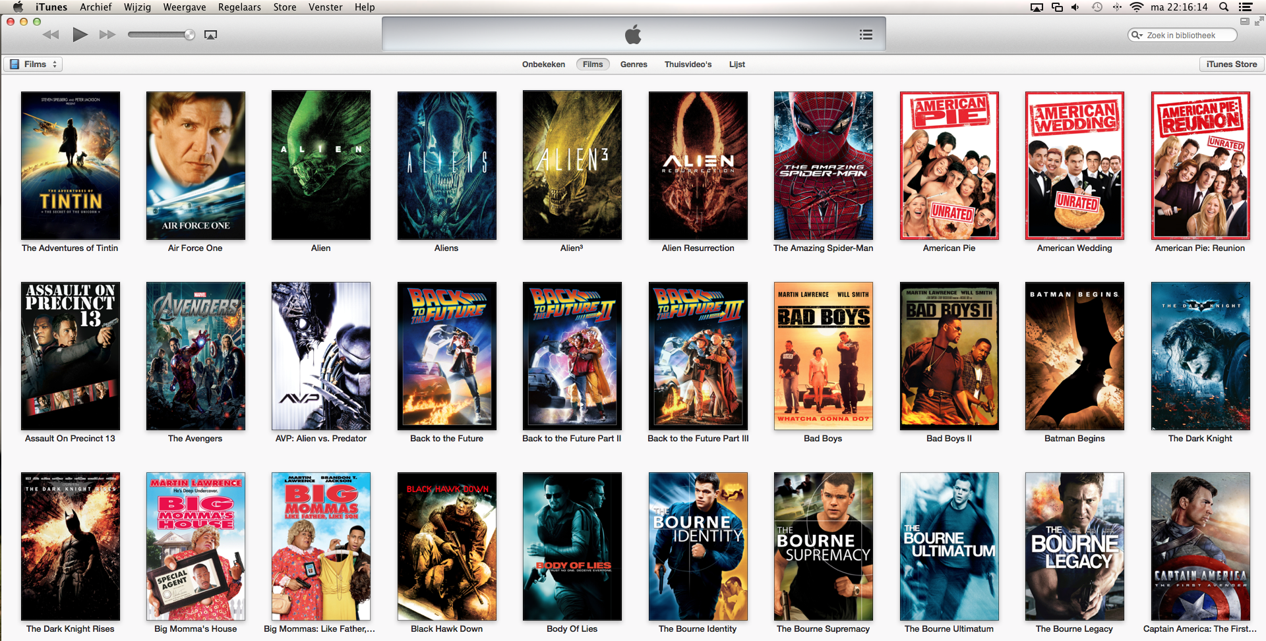Open the Venster menu

click(x=326, y=7)
